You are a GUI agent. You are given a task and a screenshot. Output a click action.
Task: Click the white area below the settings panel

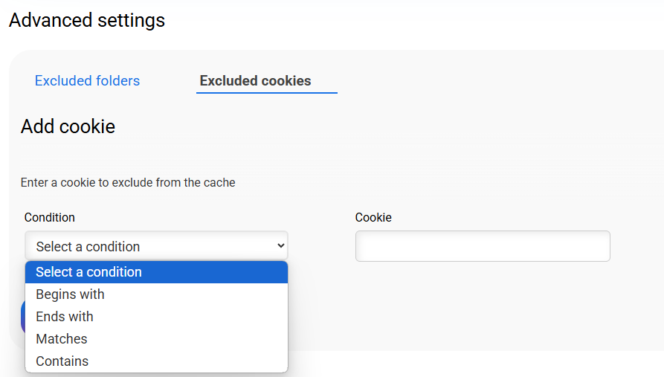click(x=483, y=364)
